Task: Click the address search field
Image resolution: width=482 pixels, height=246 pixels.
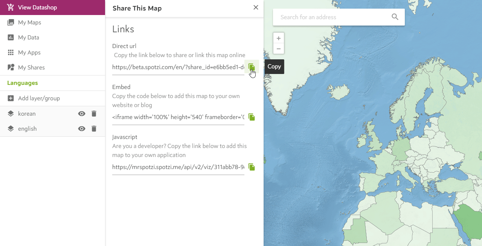Action: click(333, 17)
